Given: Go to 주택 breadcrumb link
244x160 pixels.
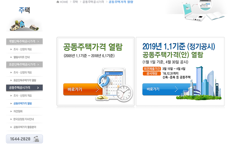Looking at the screenshot, I should (x=75, y=2).
